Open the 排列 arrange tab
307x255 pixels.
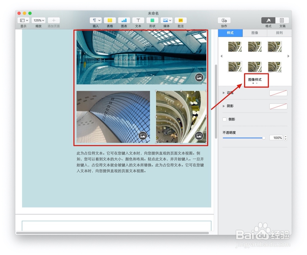279,33
